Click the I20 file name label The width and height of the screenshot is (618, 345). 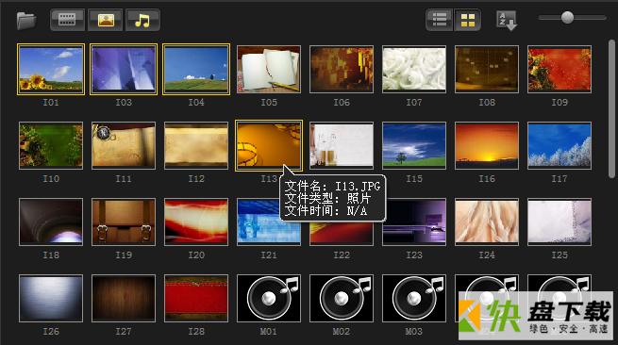click(x=196, y=255)
